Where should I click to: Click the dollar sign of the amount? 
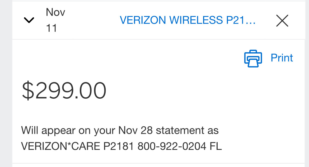(x=27, y=91)
